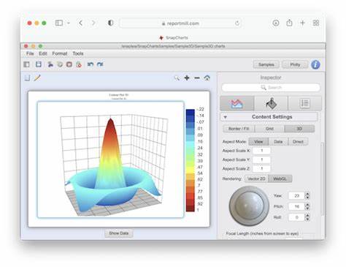Go forward in Safari history

point(93,23)
